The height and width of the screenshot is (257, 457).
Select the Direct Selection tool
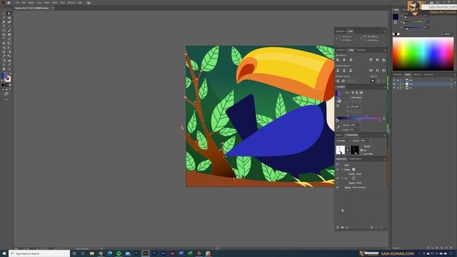point(9,14)
